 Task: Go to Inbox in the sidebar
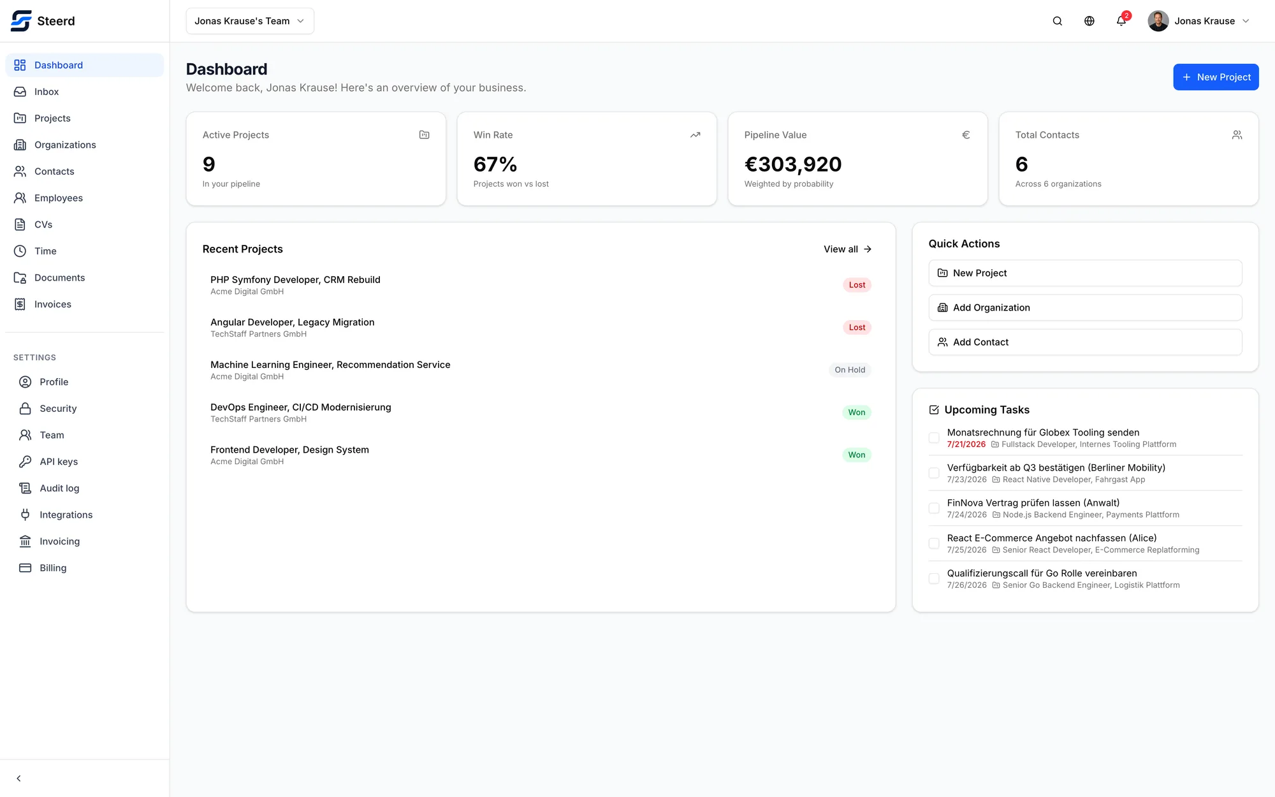click(85, 92)
